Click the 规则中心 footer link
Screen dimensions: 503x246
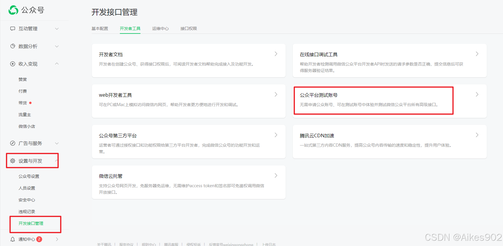[149, 244]
